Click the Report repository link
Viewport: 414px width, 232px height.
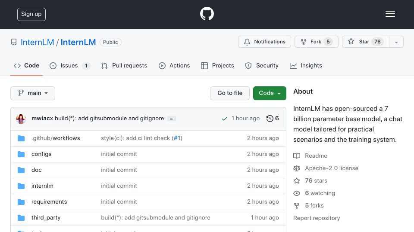(x=317, y=218)
